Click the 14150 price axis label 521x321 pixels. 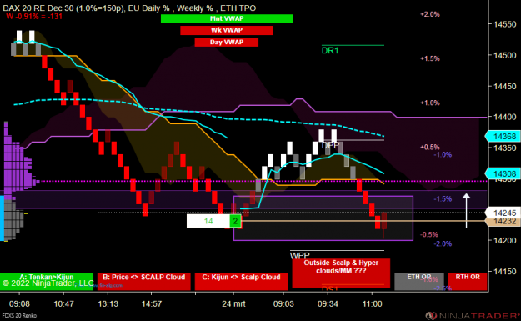click(x=505, y=272)
